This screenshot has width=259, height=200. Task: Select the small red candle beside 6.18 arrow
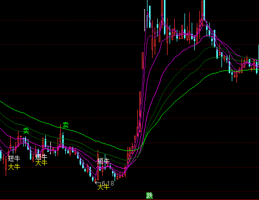(96, 180)
